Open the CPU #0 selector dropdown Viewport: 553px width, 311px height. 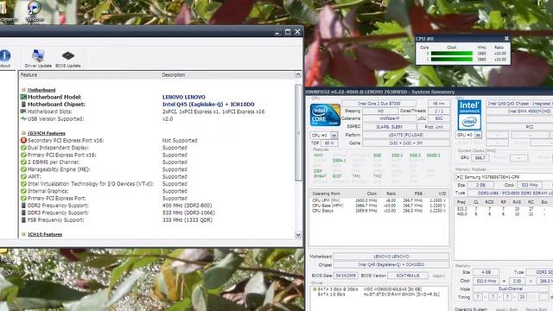334,135
